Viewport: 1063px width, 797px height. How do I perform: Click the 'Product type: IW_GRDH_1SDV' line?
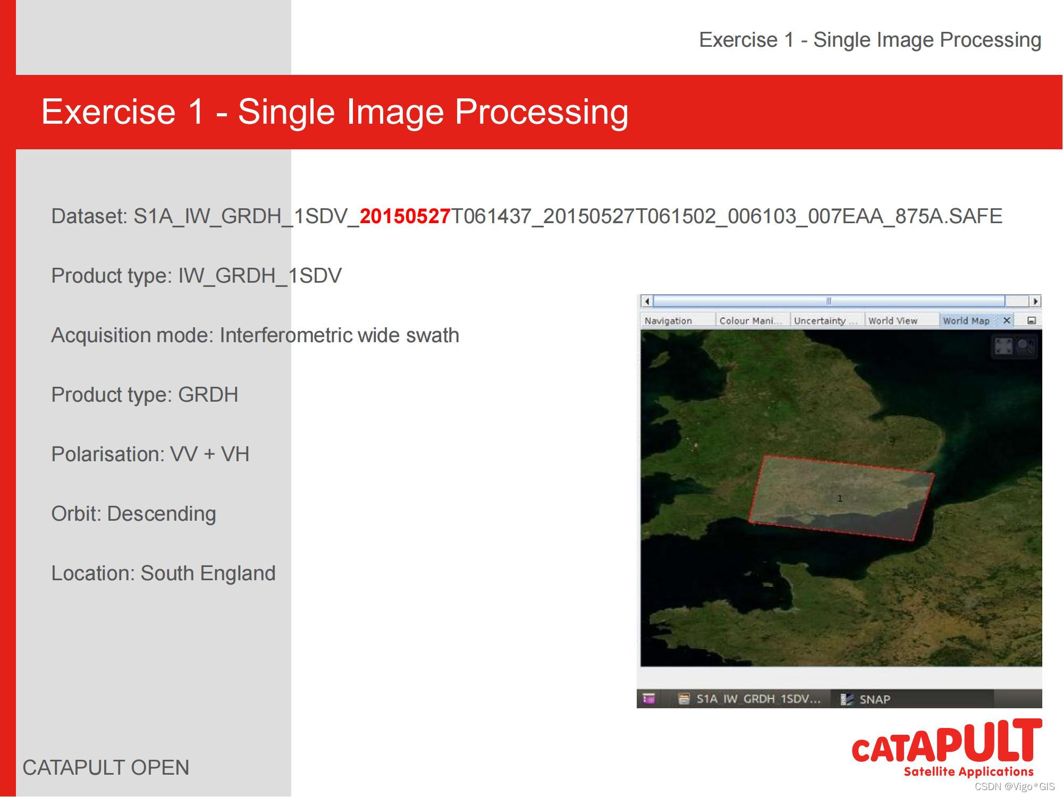[196, 276]
